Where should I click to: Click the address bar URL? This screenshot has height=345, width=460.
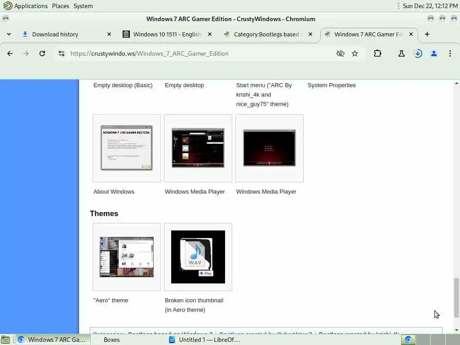149,53
